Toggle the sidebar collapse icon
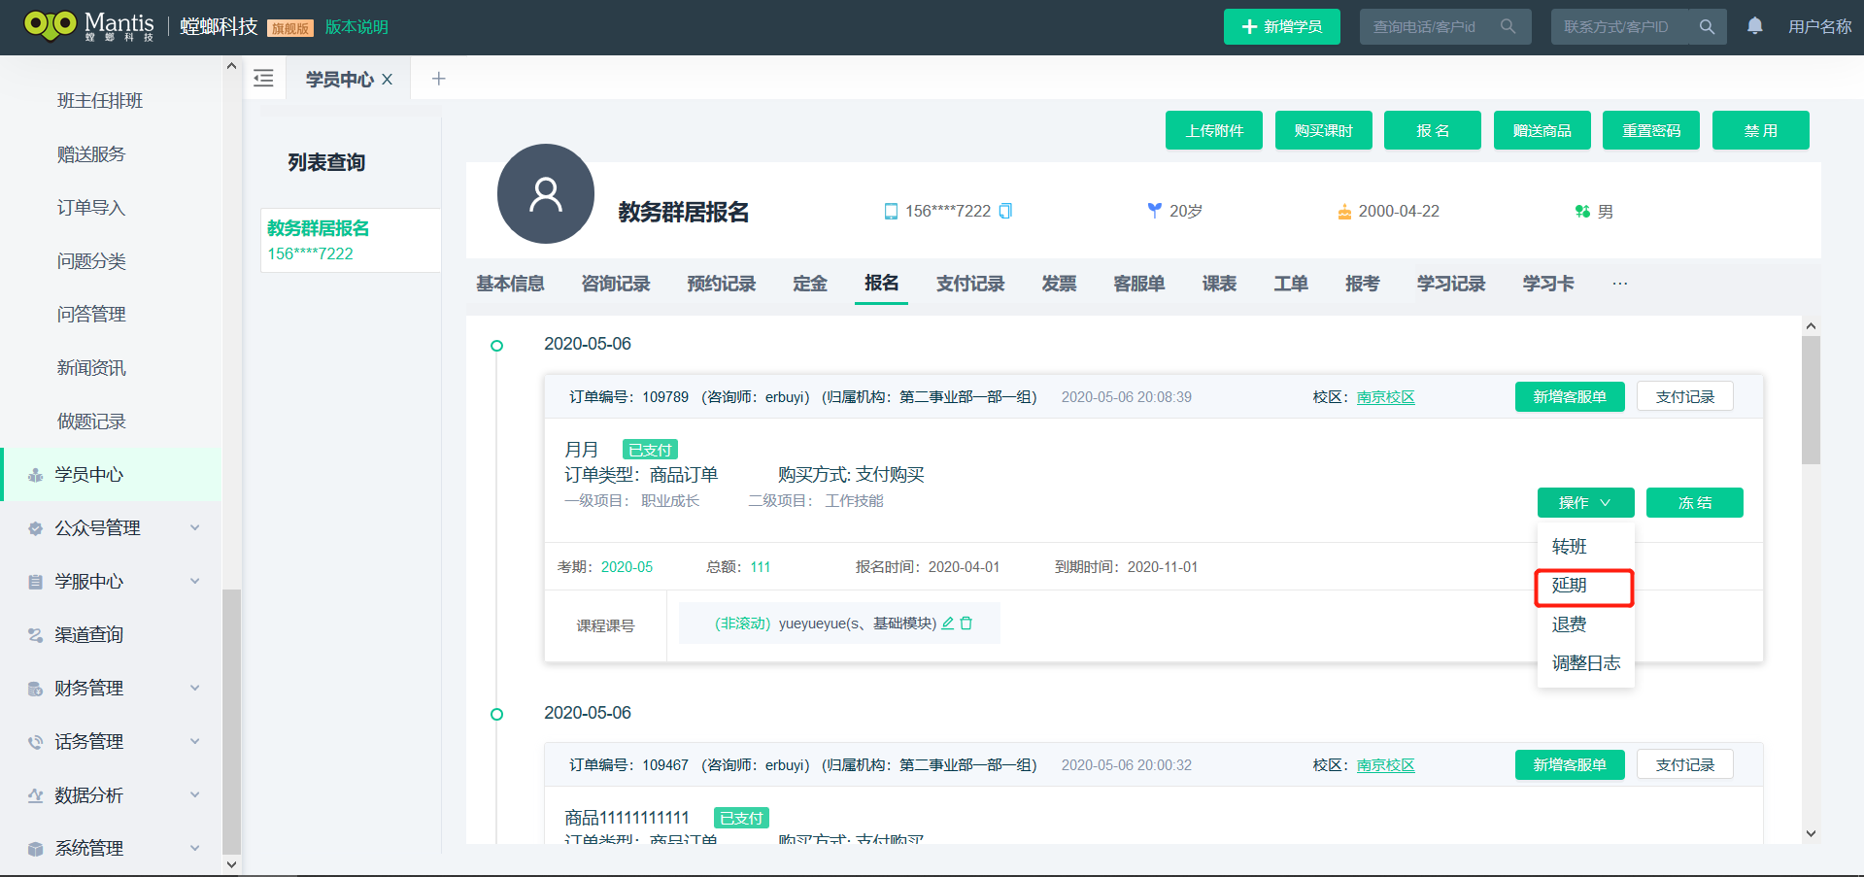 pyautogui.click(x=263, y=79)
